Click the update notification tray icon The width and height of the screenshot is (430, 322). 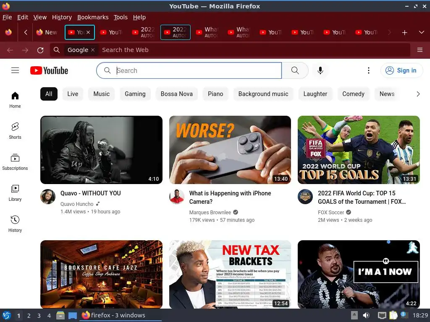(x=404, y=315)
